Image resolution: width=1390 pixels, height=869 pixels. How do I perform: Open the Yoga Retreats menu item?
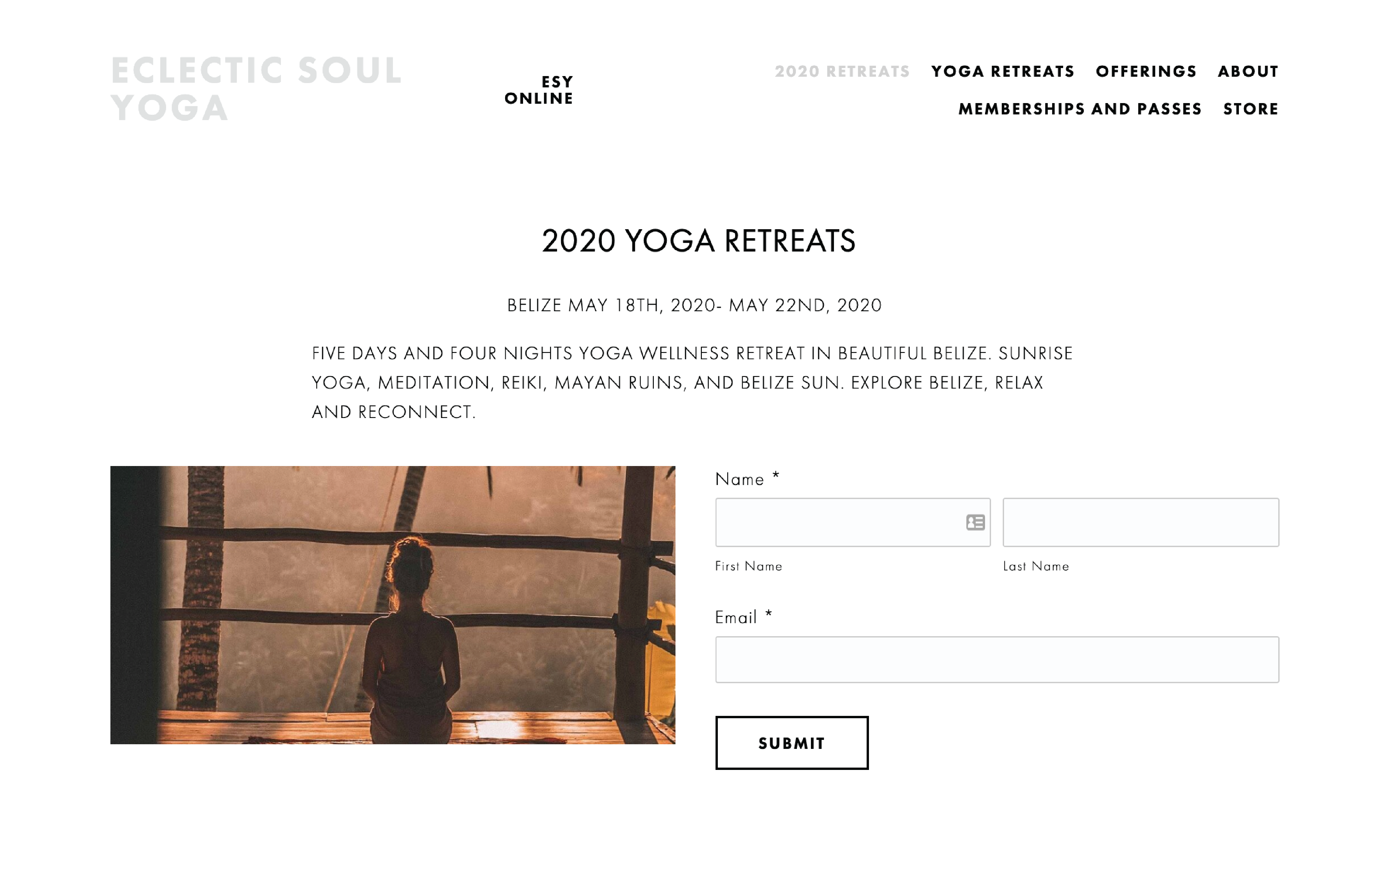(1003, 71)
